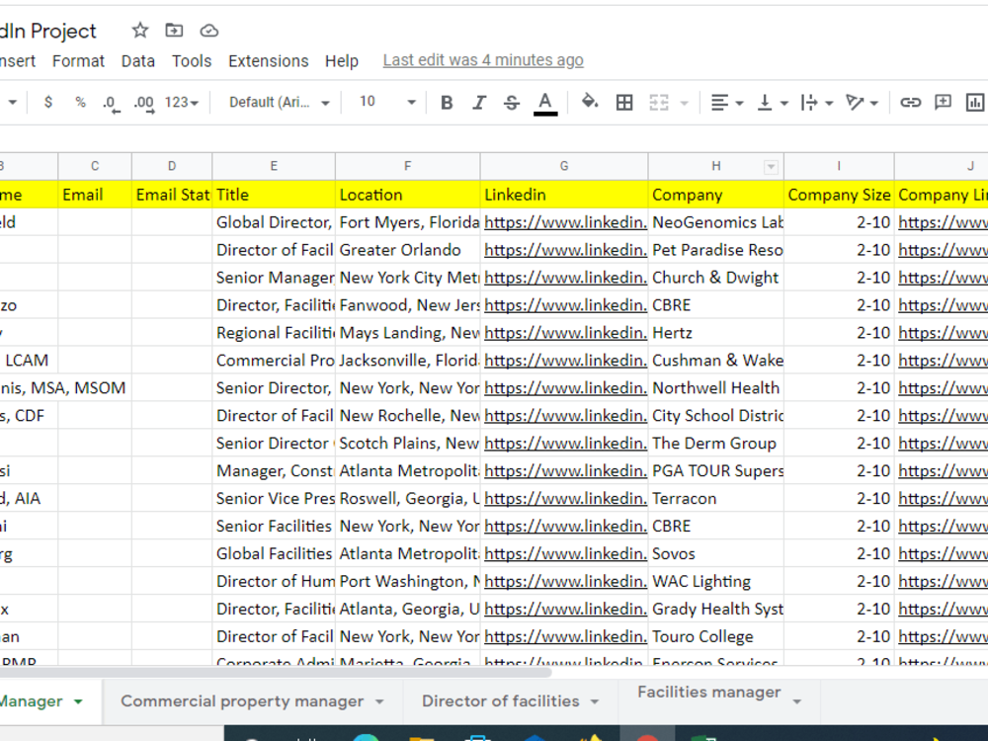Open the Help menu
This screenshot has width=988, height=741.
pyautogui.click(x=342, y=61)
